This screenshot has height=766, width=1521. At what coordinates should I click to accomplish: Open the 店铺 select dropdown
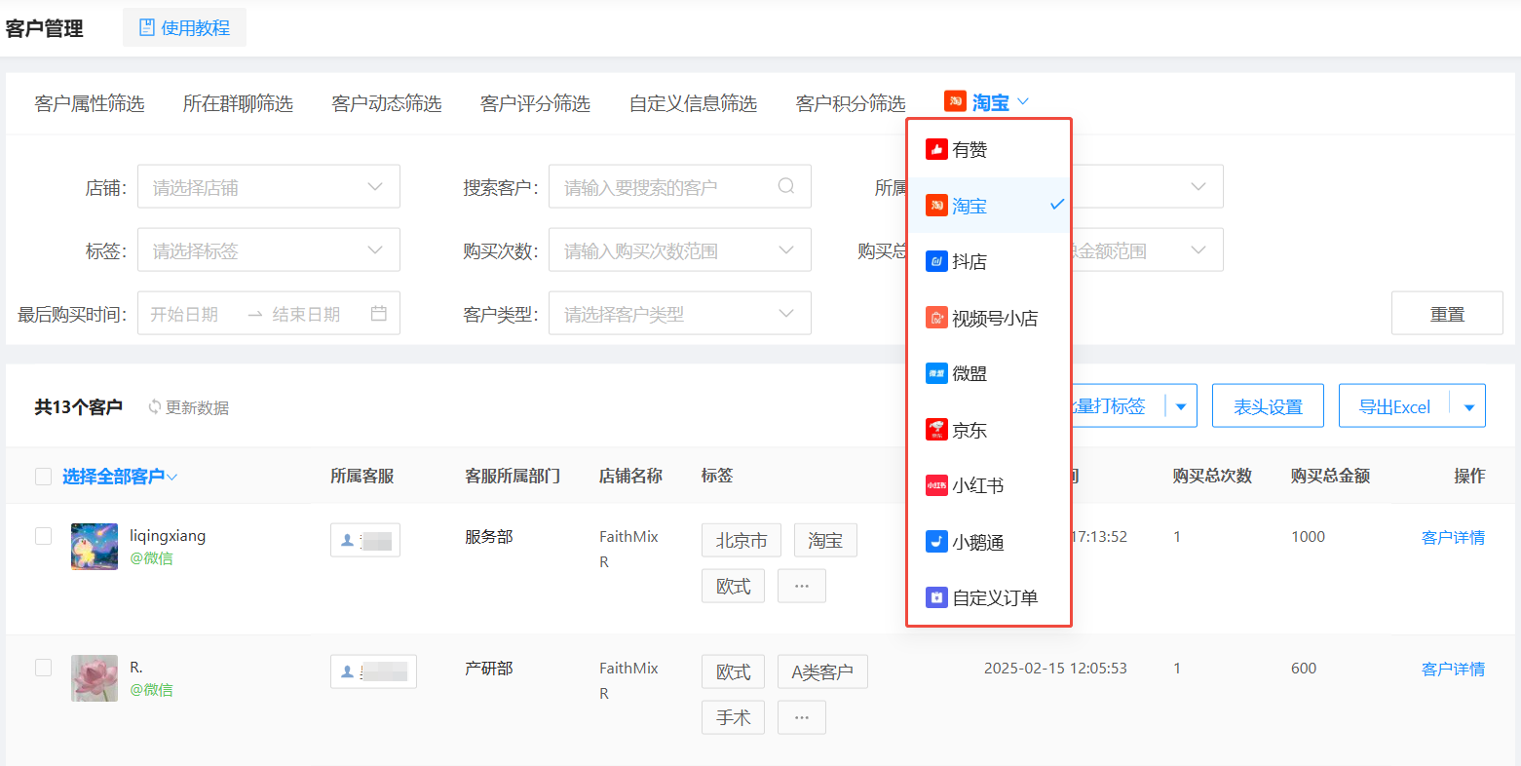(269, 187)
